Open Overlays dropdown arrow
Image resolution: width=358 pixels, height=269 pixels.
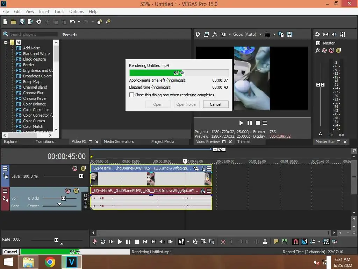(x=274, y=34)
